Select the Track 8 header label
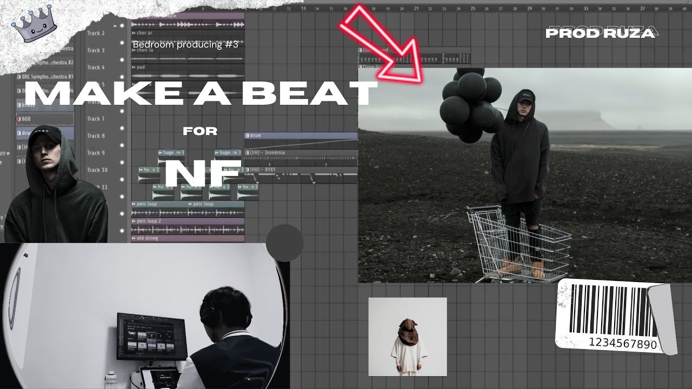This screenshot has height=389, width=692. [x=96, y=136]
